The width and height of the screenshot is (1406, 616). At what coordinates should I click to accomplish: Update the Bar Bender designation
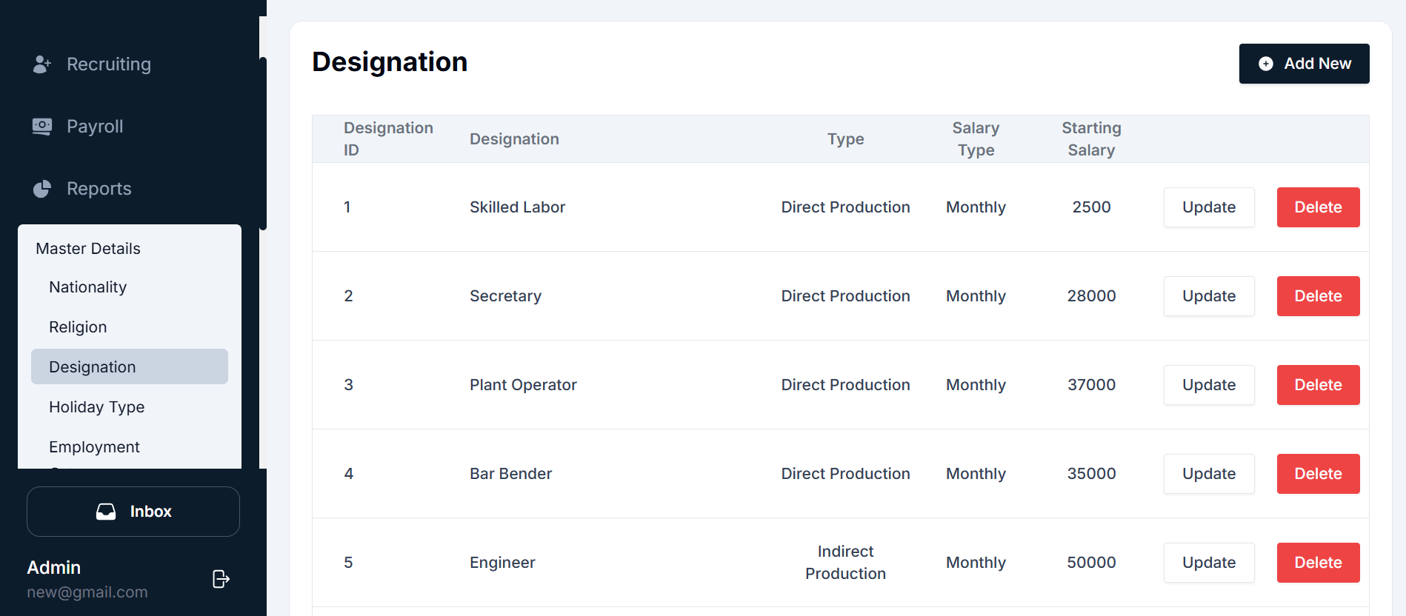click(x=1209, y=474)
